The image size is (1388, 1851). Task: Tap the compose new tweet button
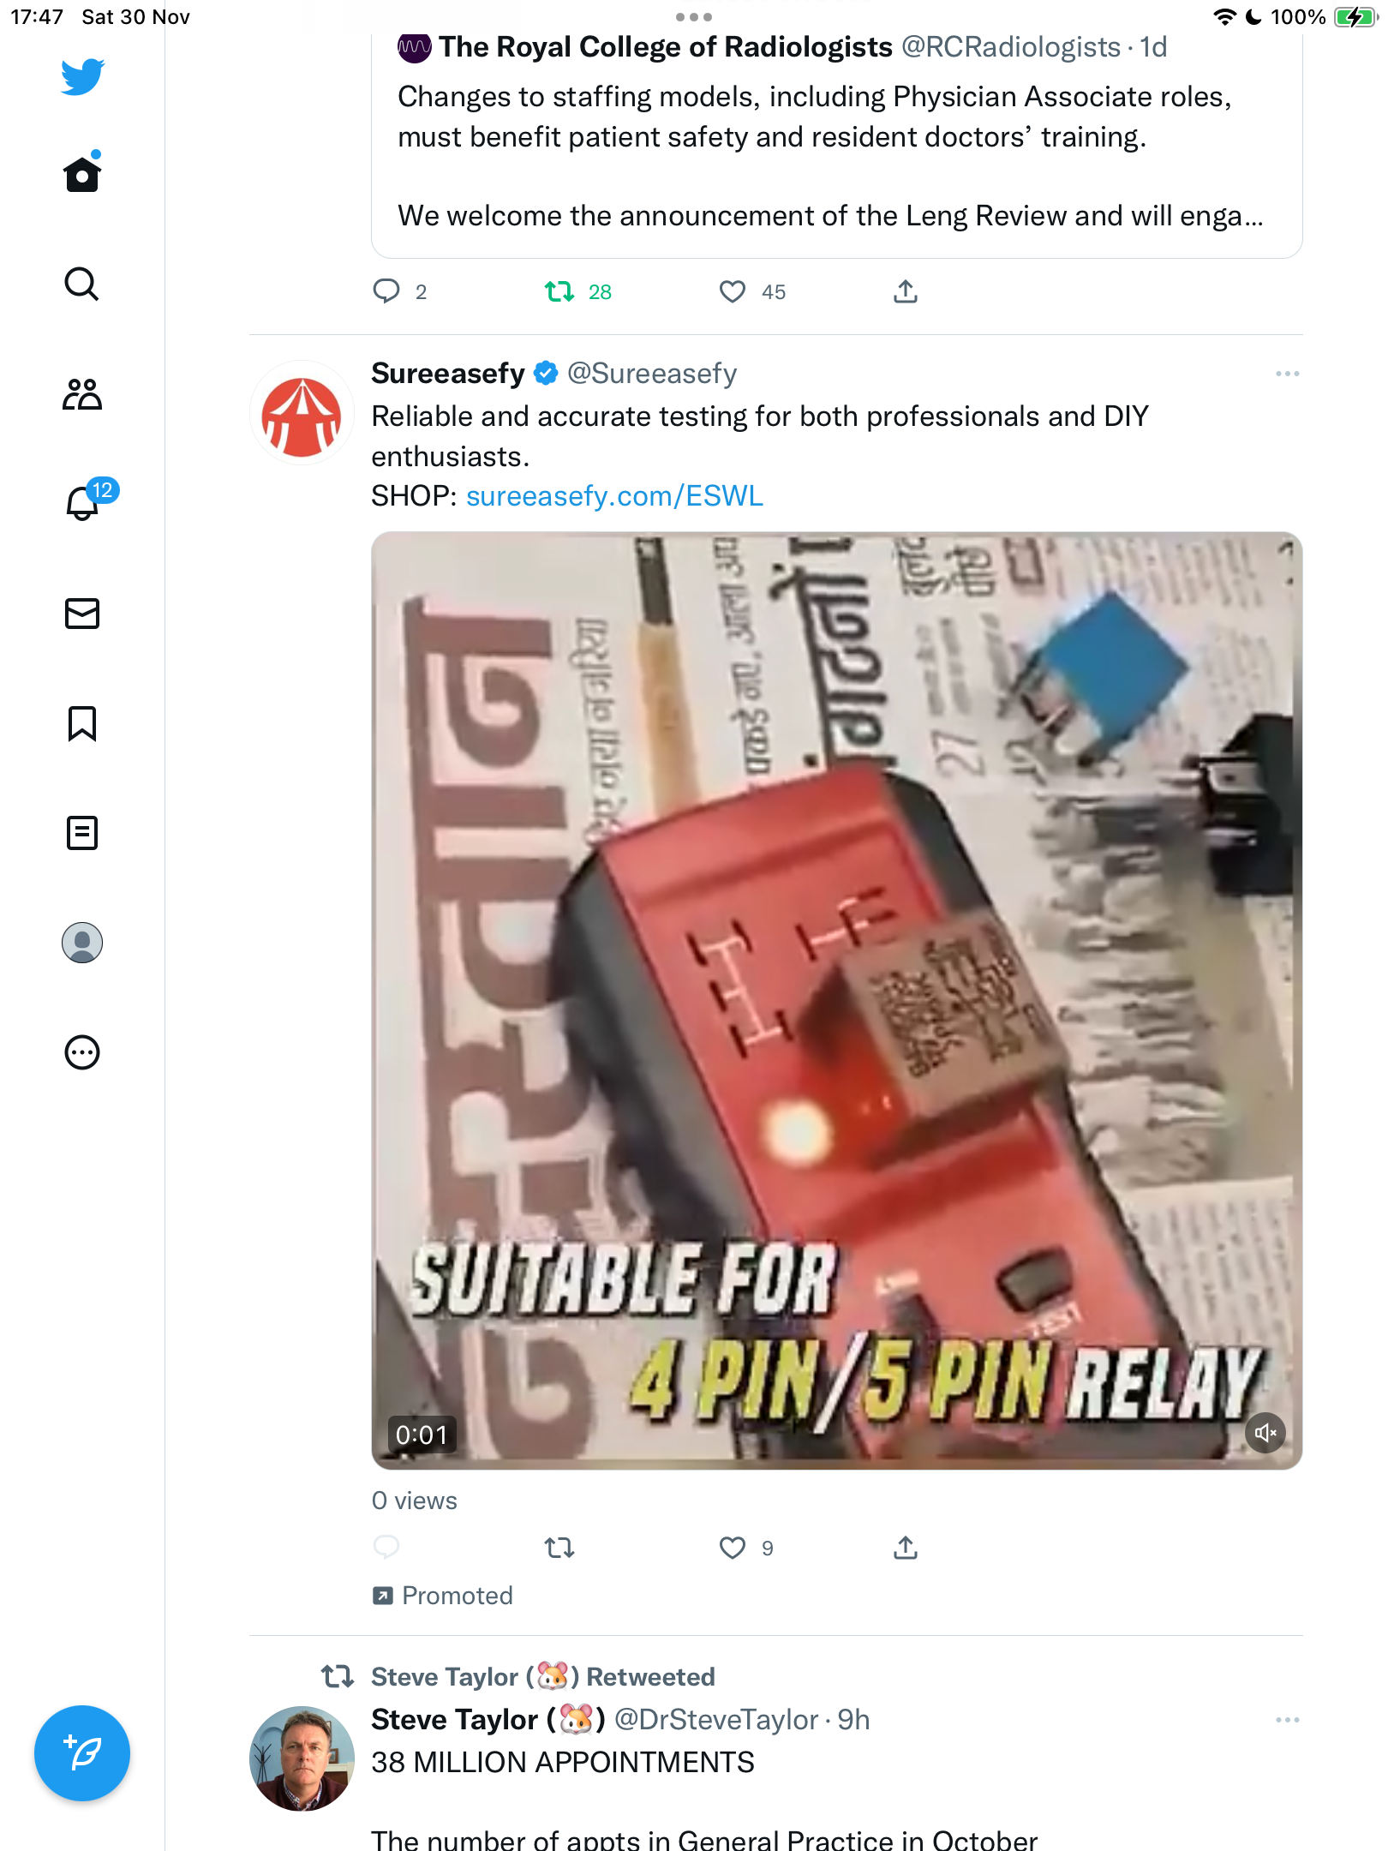(82, 1753)
